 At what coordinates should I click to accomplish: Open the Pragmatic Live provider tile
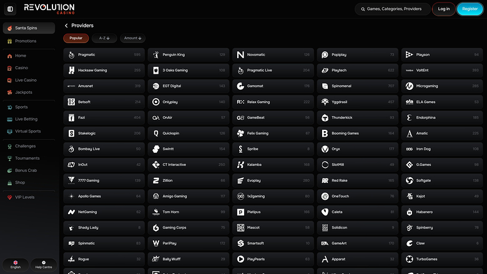tap(273, 71)
